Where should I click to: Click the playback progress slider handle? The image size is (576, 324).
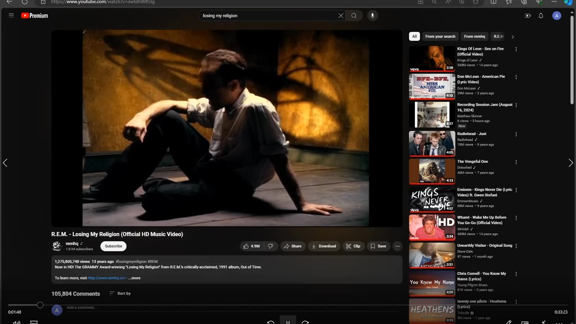pos(40,305)
